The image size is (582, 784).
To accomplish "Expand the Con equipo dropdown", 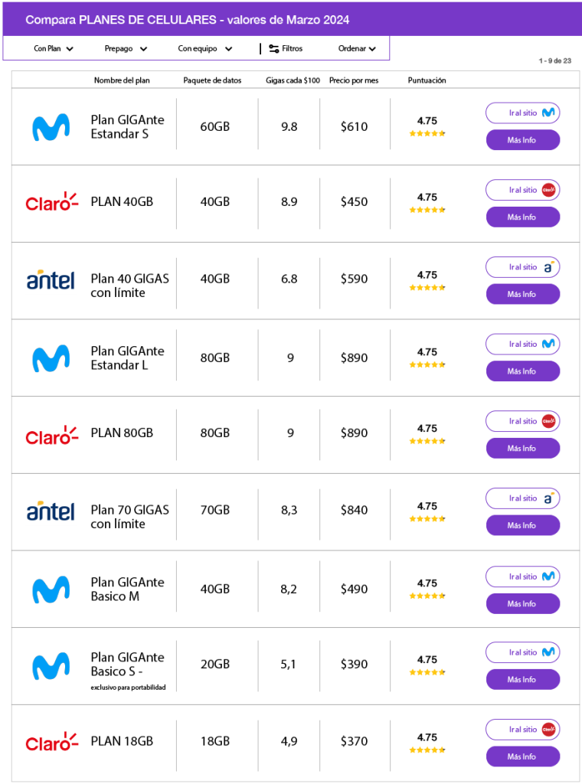I will pyautogui.click(x=205, y=48).
